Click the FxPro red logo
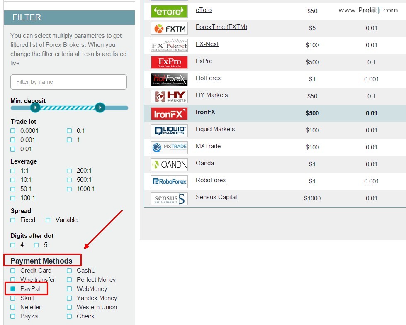Screen dimensions: 406x325 (169, 62)
